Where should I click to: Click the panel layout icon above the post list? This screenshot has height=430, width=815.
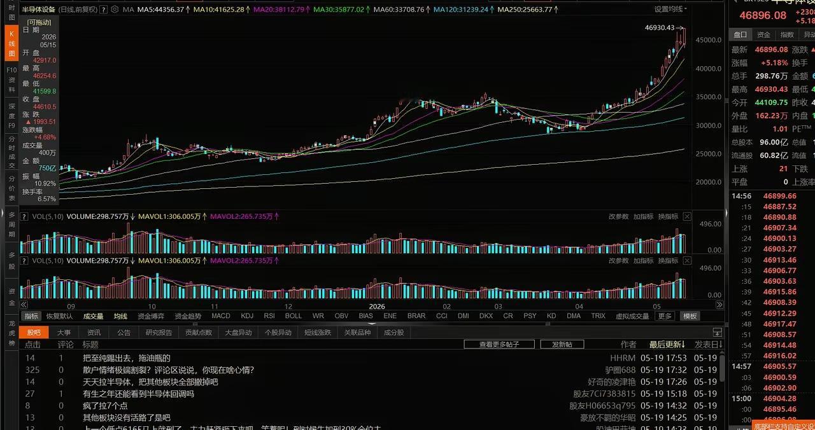718,333
